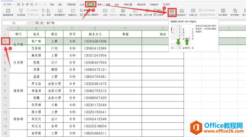Select row header 2
This screenshot has width=246, height=137.
click(x=5, y=41)
